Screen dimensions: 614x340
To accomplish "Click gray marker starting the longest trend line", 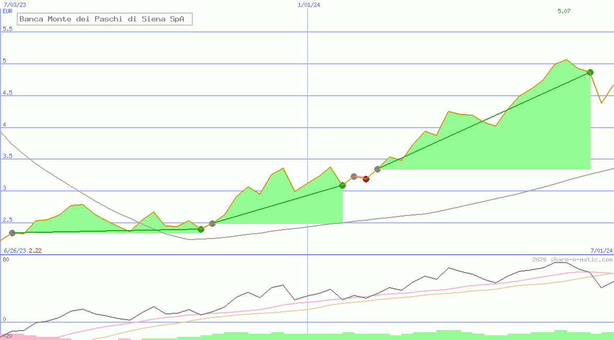I will [x=377, y=169].
